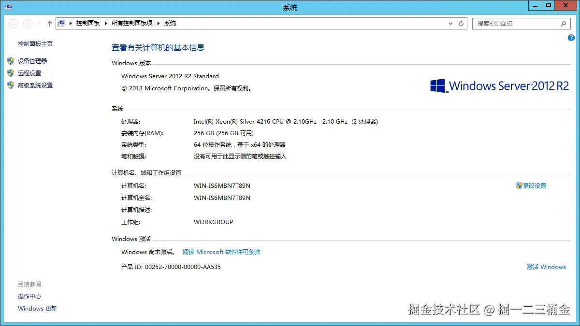The width and height of the screenshot is (580, 326).
Task: Open 设备管理器 link
Action: coord(32,61)
